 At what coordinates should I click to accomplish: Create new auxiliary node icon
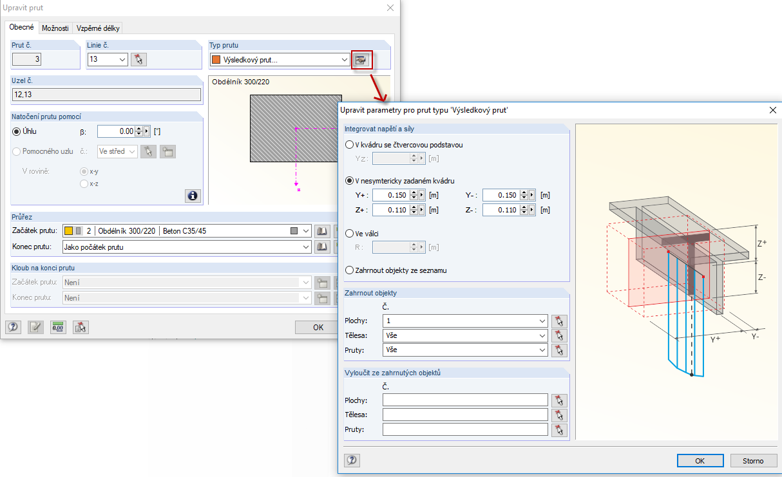[167, 152]
